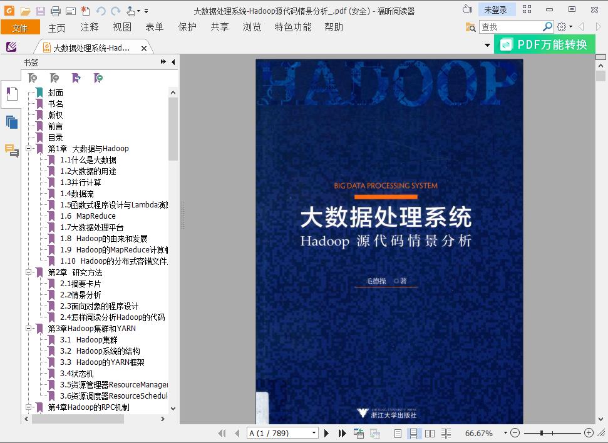This screenshot has width=608, height=443.
Task: Click the magnifier search icon in find box
Action: point(547,27)
